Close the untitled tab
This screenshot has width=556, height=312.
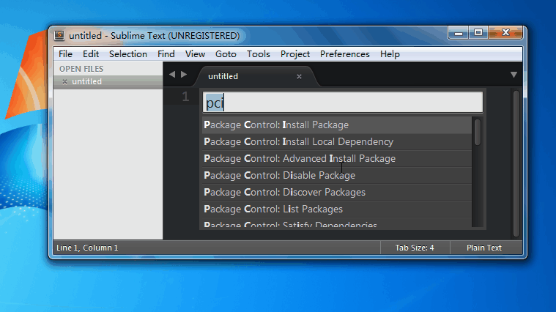299,77
